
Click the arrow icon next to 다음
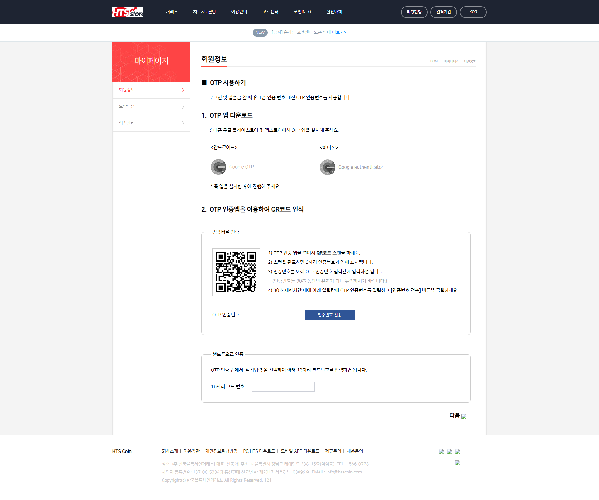[x=464, y=416]
